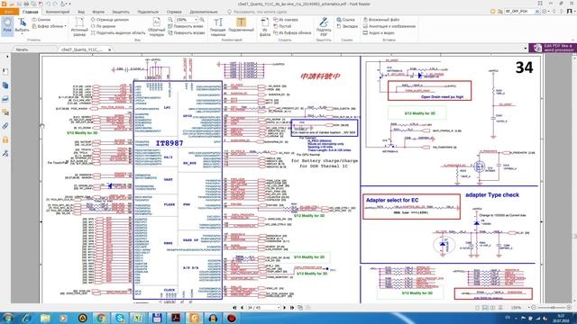Create a blank (Пустой) PDF

click(x=282, y=26)
